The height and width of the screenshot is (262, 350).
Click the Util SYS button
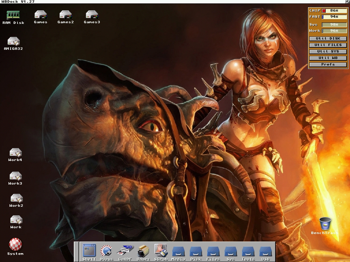click(x=328, y=52)
